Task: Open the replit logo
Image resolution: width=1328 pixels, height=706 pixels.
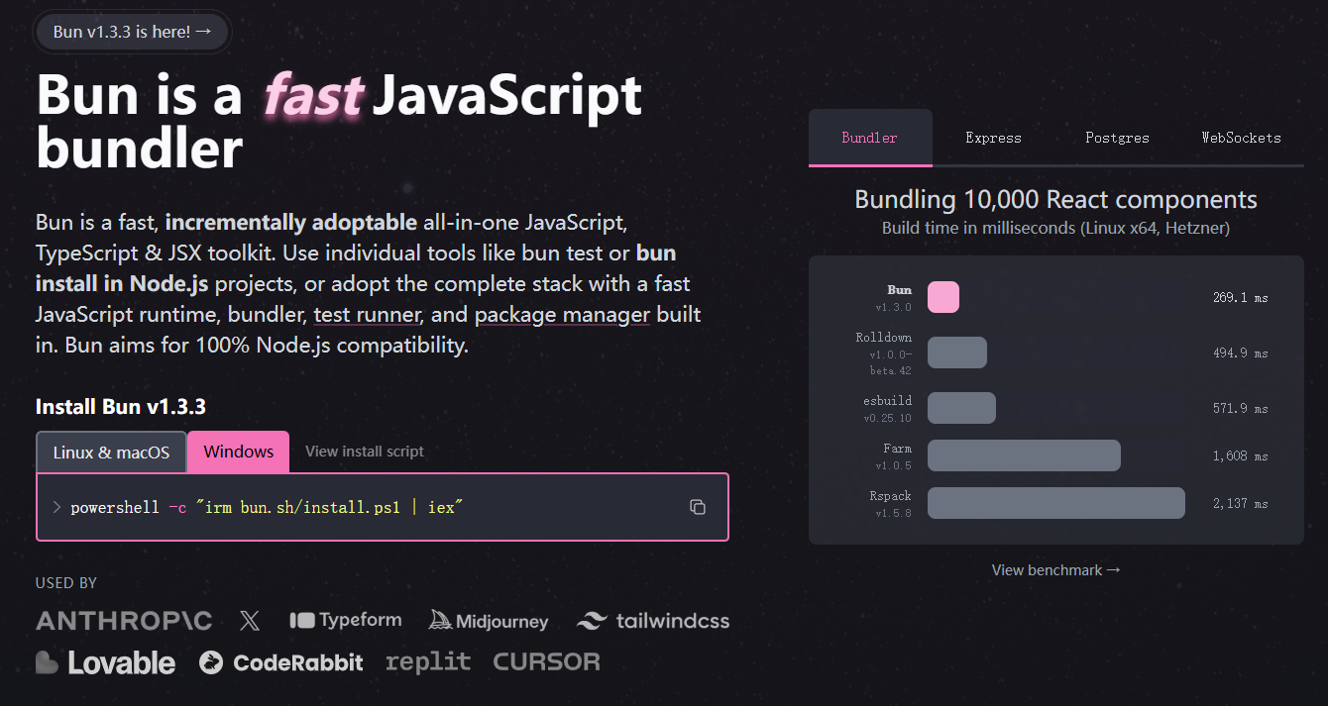Action: click(x=428, y=661)
